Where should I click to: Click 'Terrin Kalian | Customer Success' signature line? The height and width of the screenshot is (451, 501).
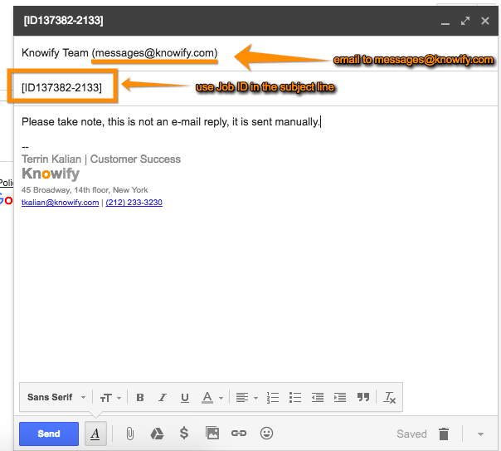click(101, 159)
